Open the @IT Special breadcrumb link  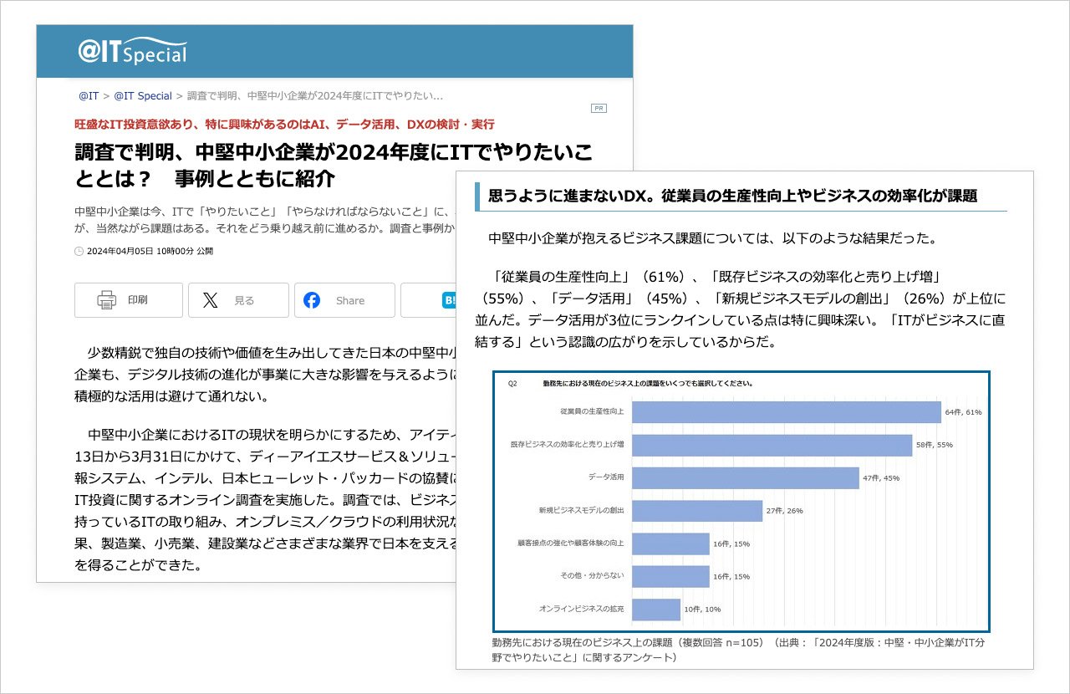tap(143, 96)
